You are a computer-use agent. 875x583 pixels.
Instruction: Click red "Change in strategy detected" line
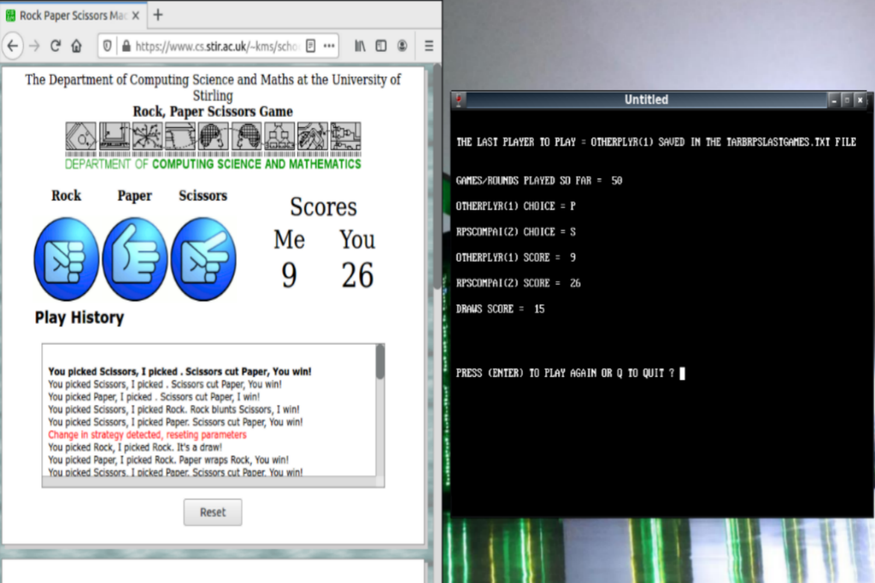click(148, 435)
